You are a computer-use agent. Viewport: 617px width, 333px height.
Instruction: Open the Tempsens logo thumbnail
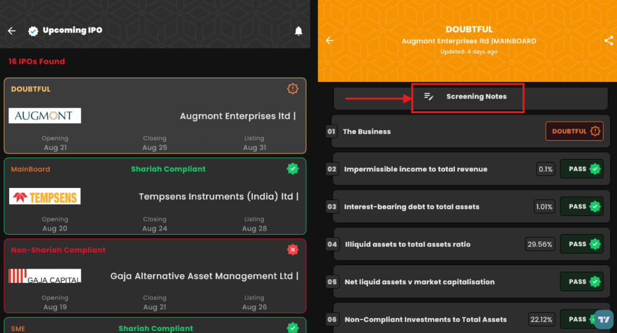pyautogui.click(x=45, y=196)
